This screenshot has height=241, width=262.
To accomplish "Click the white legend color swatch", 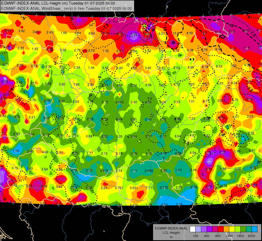I will 193,229.
